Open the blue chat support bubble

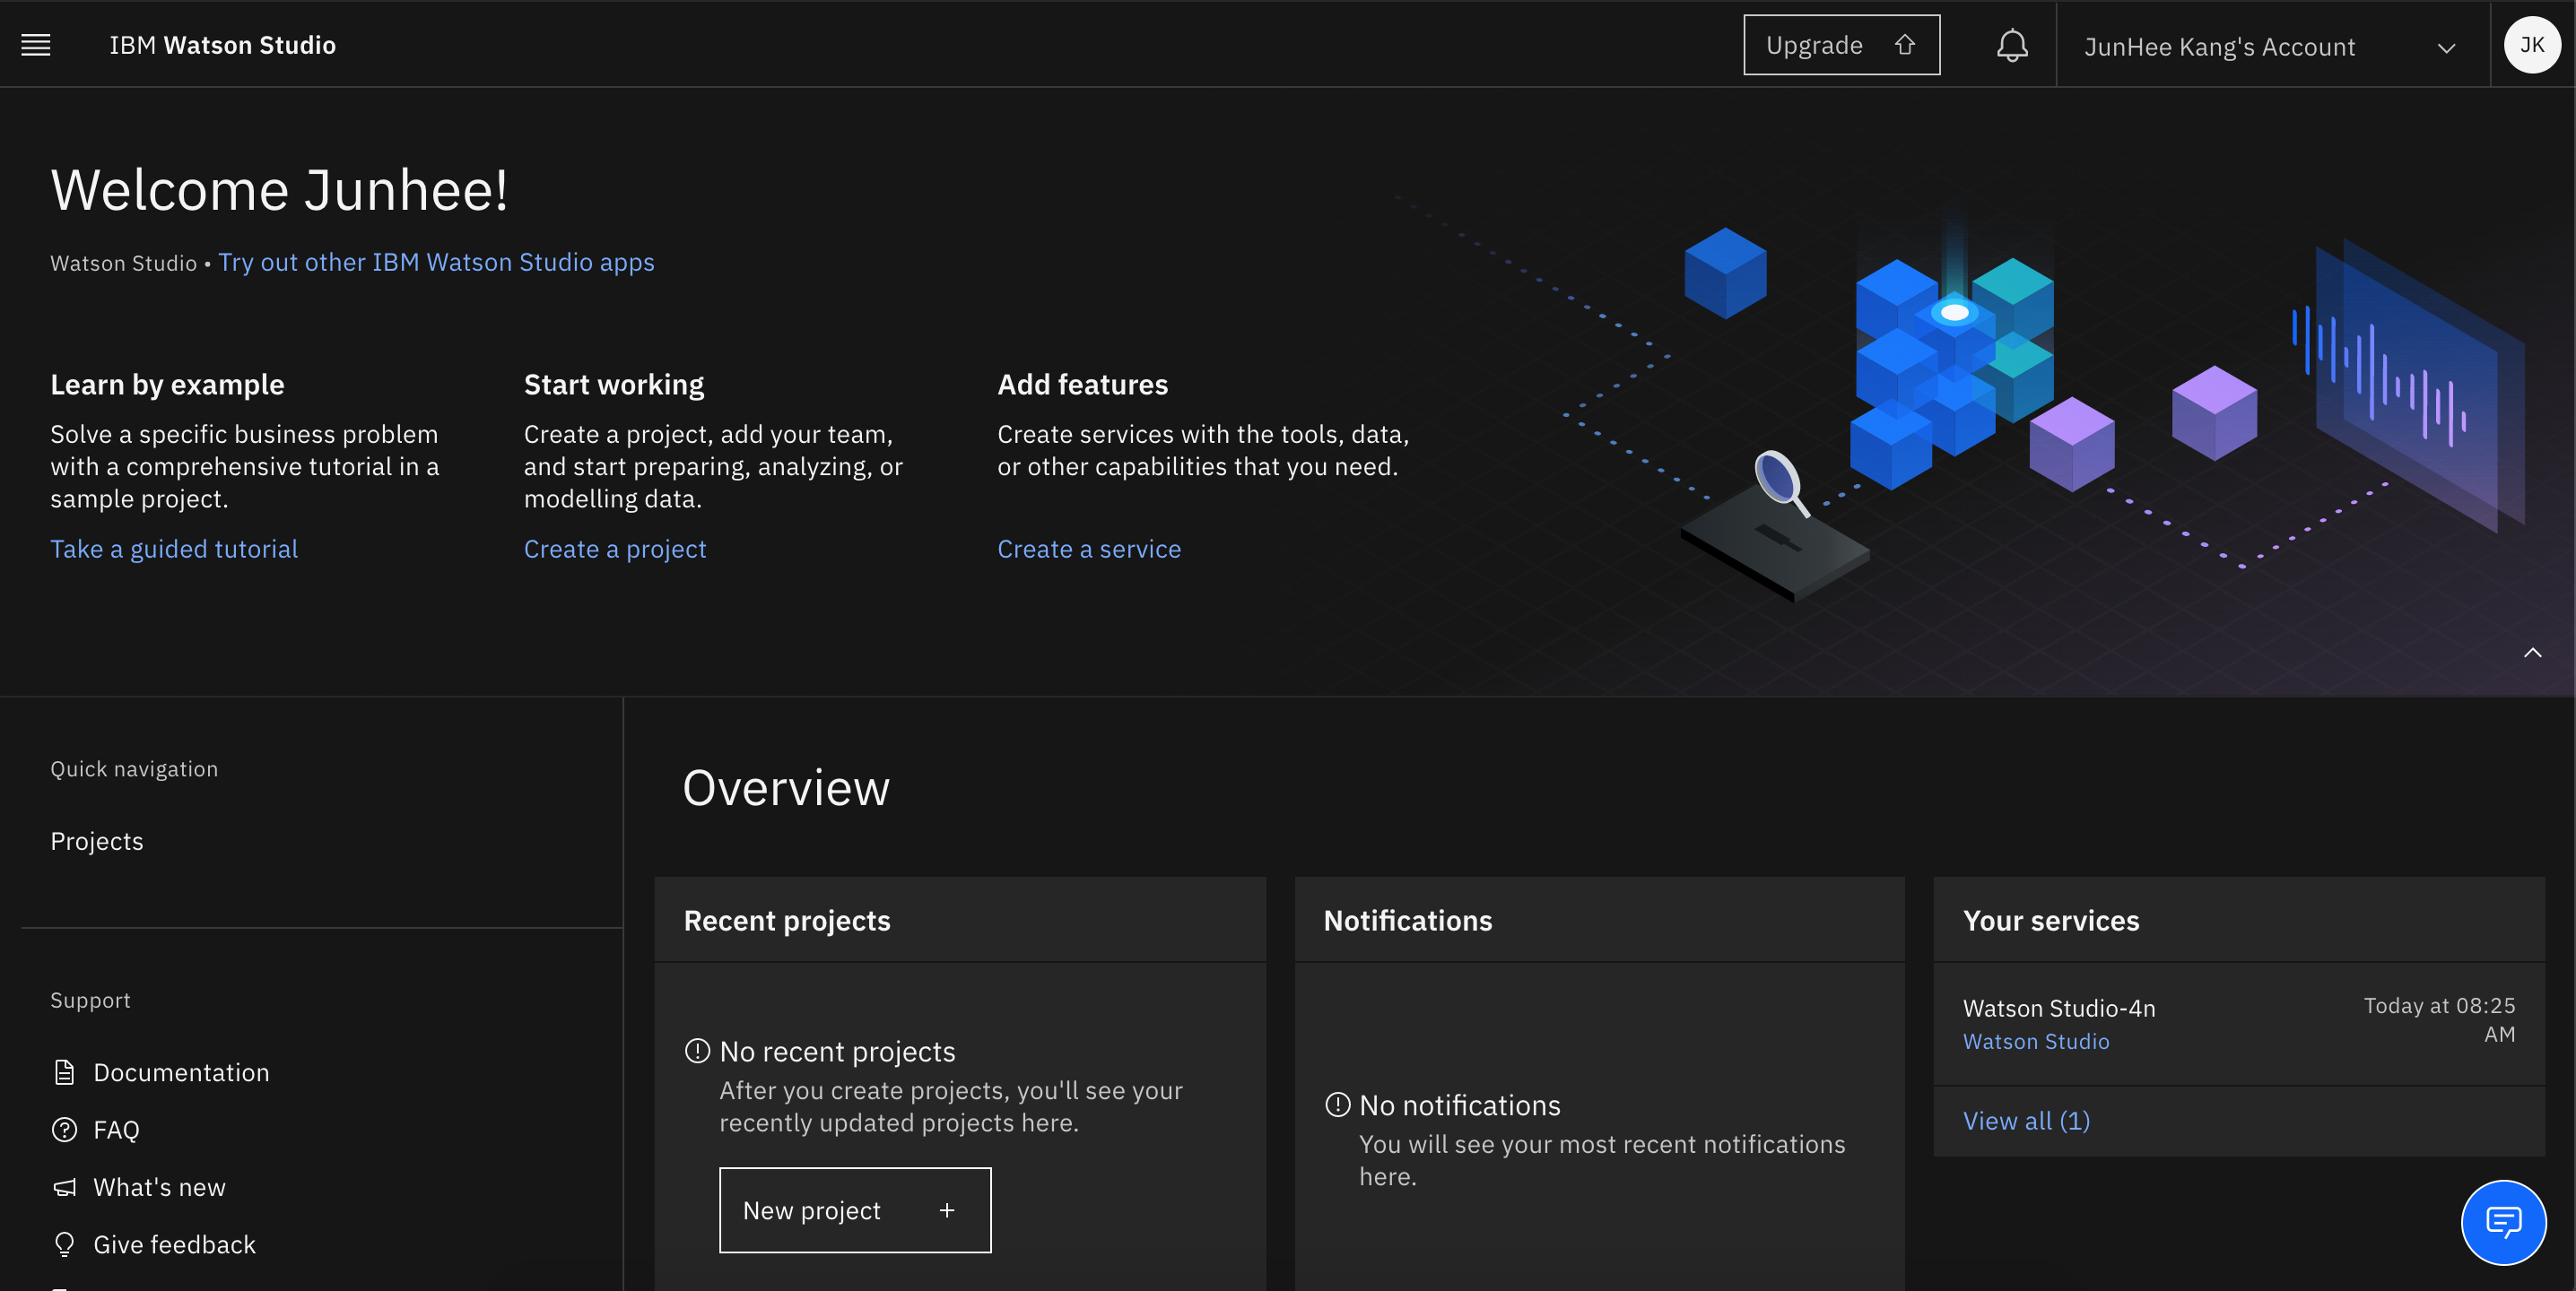pyautogui.click(x=2503, y=1221)
